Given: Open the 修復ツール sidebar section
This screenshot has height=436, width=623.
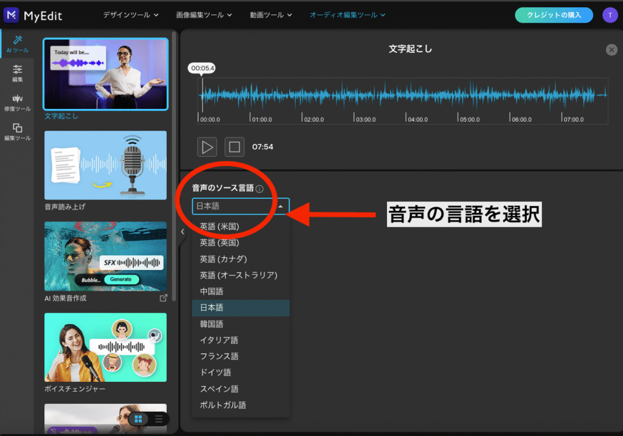Looking at the screenshot, I should click(x=18, y=102).
